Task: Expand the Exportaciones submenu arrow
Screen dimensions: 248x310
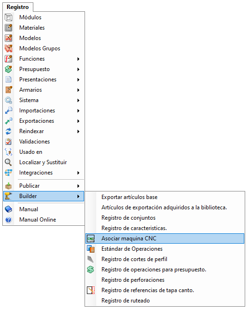Action: [78, 121]
